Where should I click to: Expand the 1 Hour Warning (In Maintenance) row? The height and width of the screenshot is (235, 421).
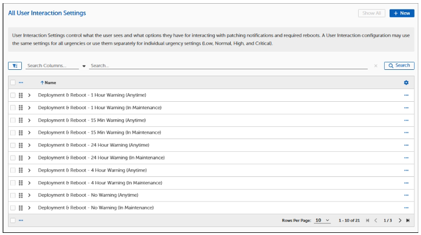(29, 108)
